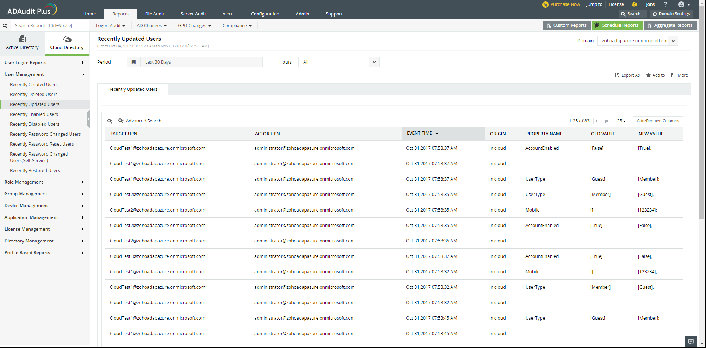Expand the Hours dropdown
The height and width of the screenshot is (348, 706).
374,62
